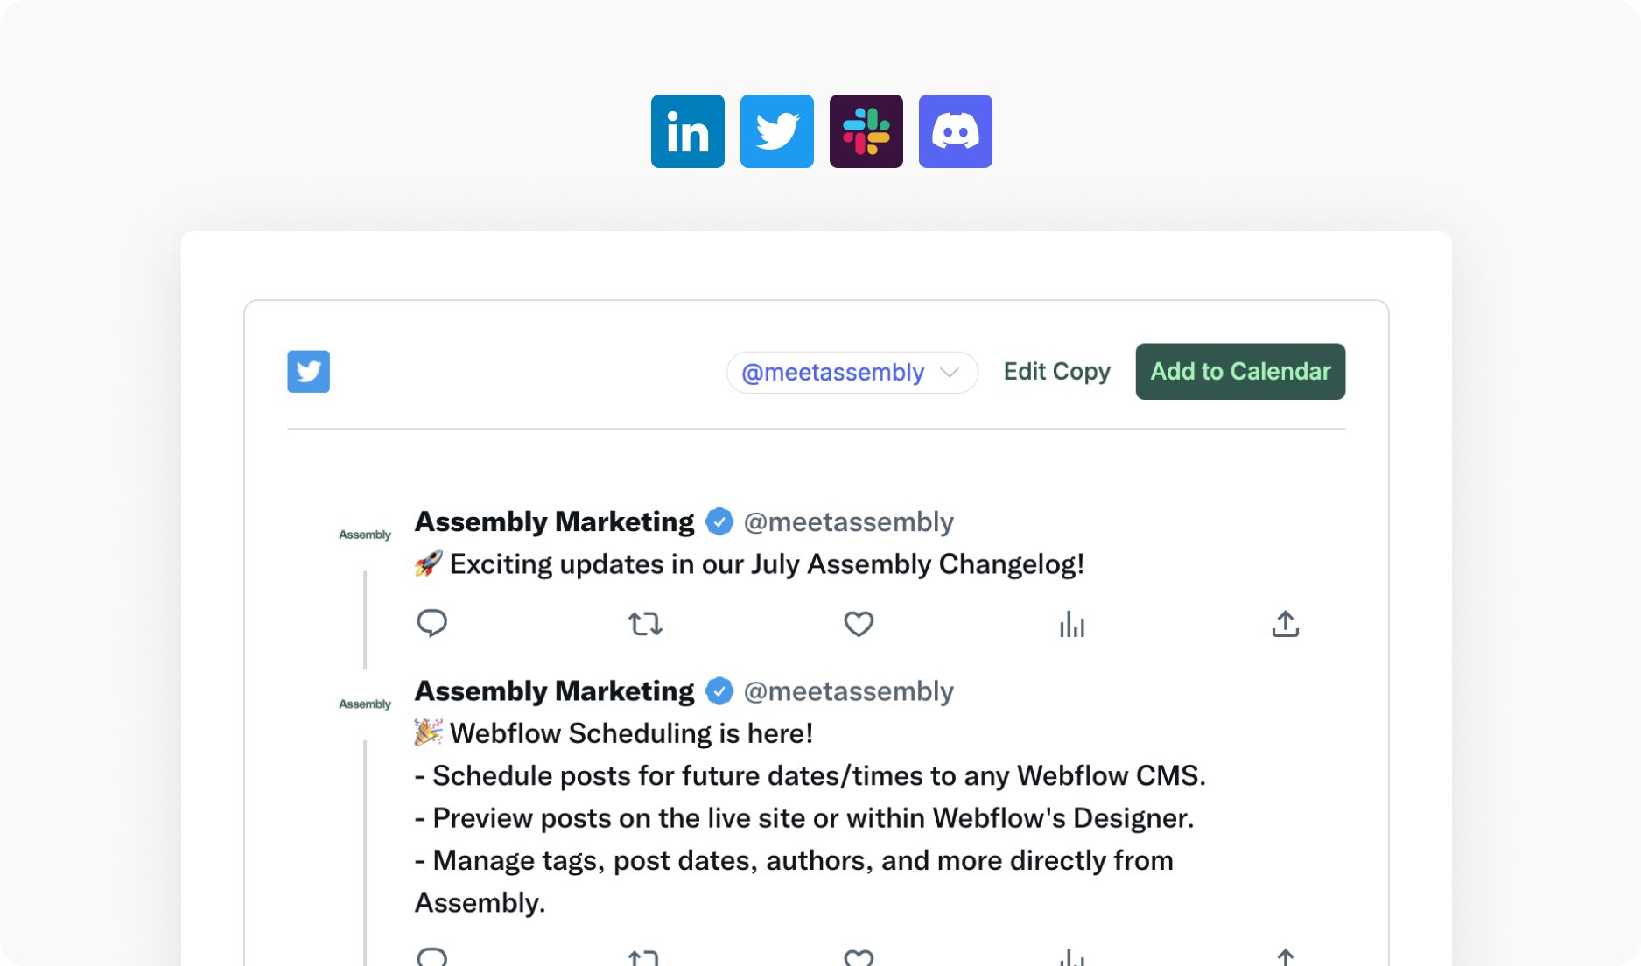Click the small Twitter logo in card header
Screen dimensions: 1641x966
click(x=308, y=372)
